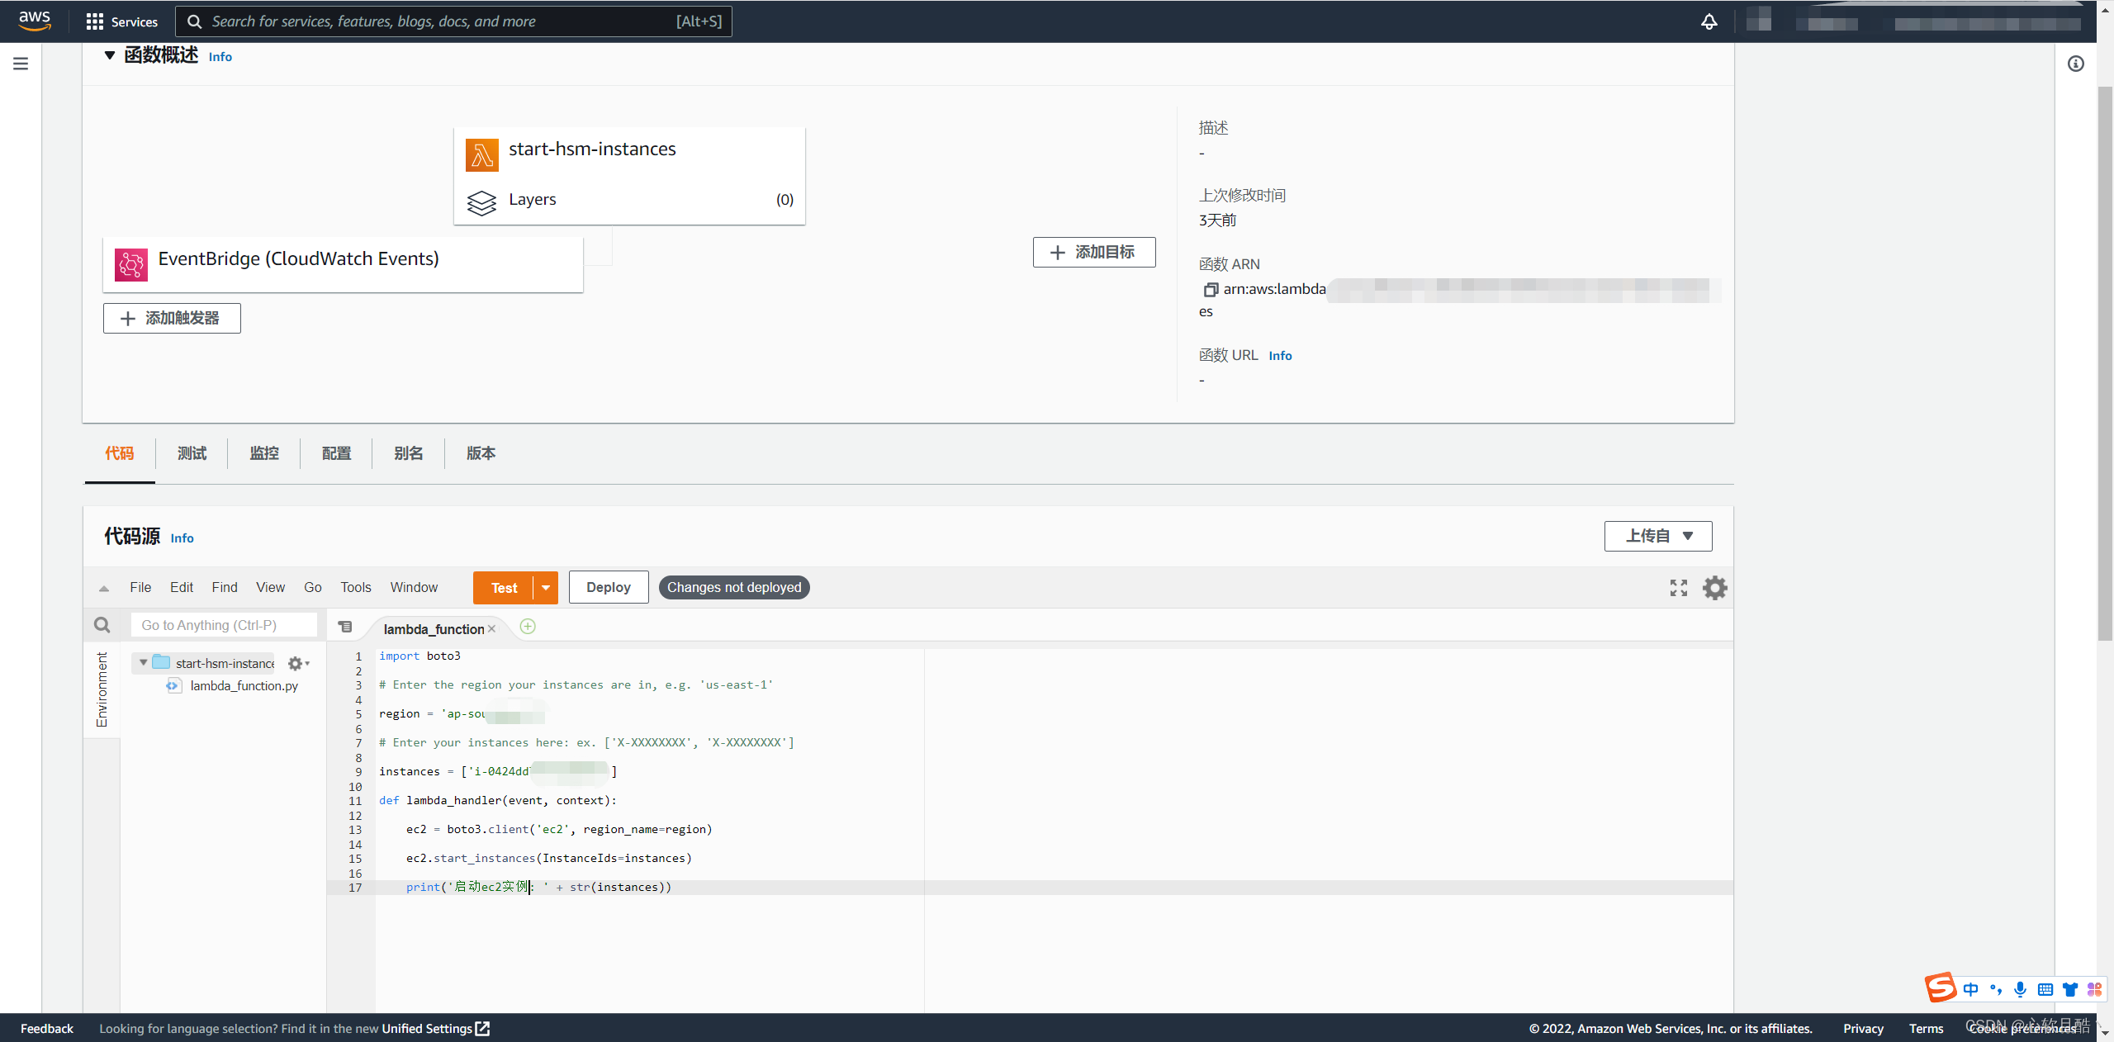Image resolution: width=2114 pixels, height=1042 pixels.
Task: Copy the function ARN with copy icon
Action: pyautogui.click(x=1210, y=290)
